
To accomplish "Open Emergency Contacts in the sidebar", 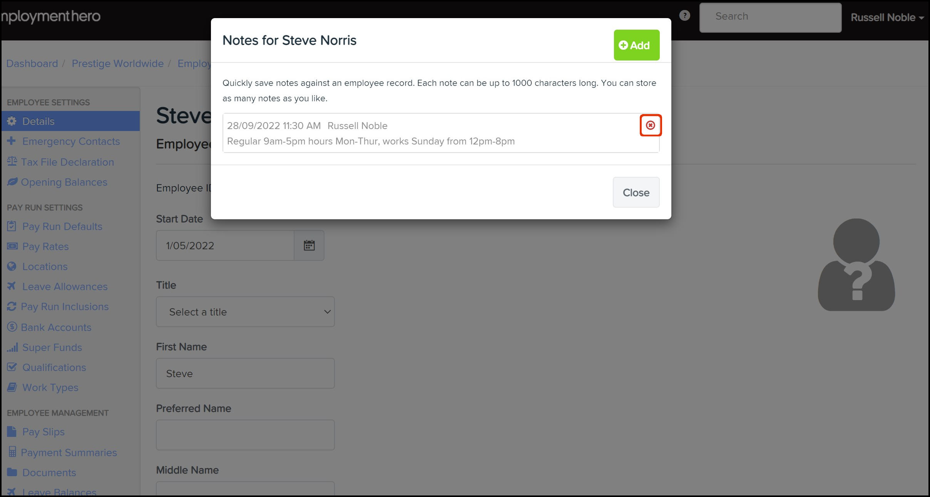I will (x=71, y=141).
